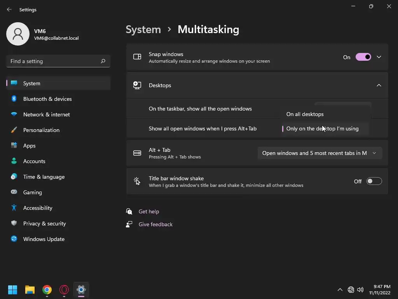Click the Accessibility person icon

pyautogui.click(x=14, y=208)
